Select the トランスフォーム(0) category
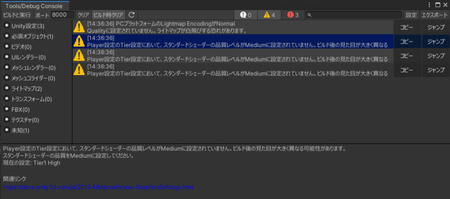The image size is (450, 199). point(28,99)
